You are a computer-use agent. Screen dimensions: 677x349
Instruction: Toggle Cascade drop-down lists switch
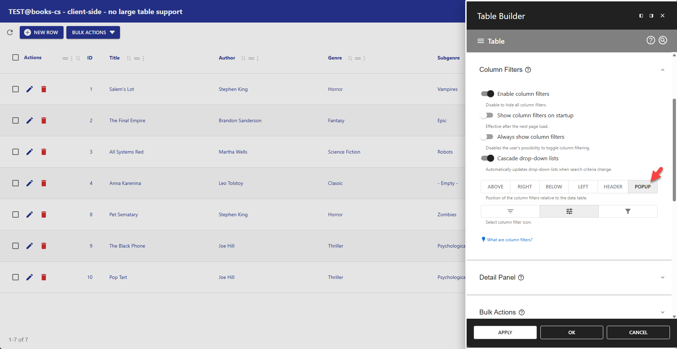(487, 158)
